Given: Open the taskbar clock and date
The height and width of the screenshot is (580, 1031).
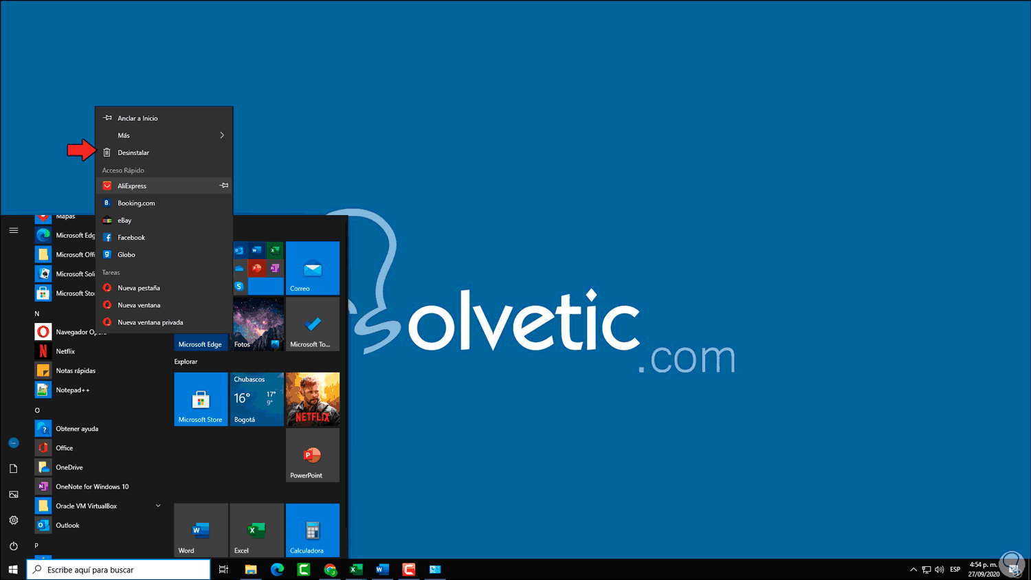Looking at the screenshot, I should [984, 570].
